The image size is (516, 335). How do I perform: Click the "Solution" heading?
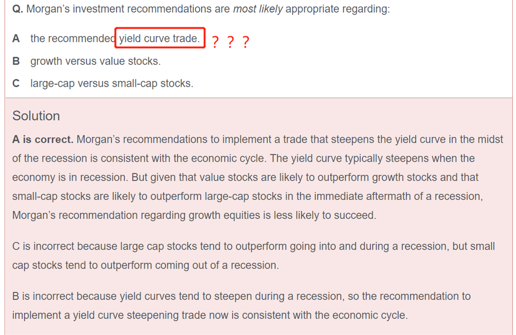(x=36, y=116)
